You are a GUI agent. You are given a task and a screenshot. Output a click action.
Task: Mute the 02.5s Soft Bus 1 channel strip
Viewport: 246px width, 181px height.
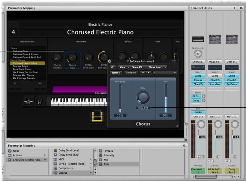(218, 157)
